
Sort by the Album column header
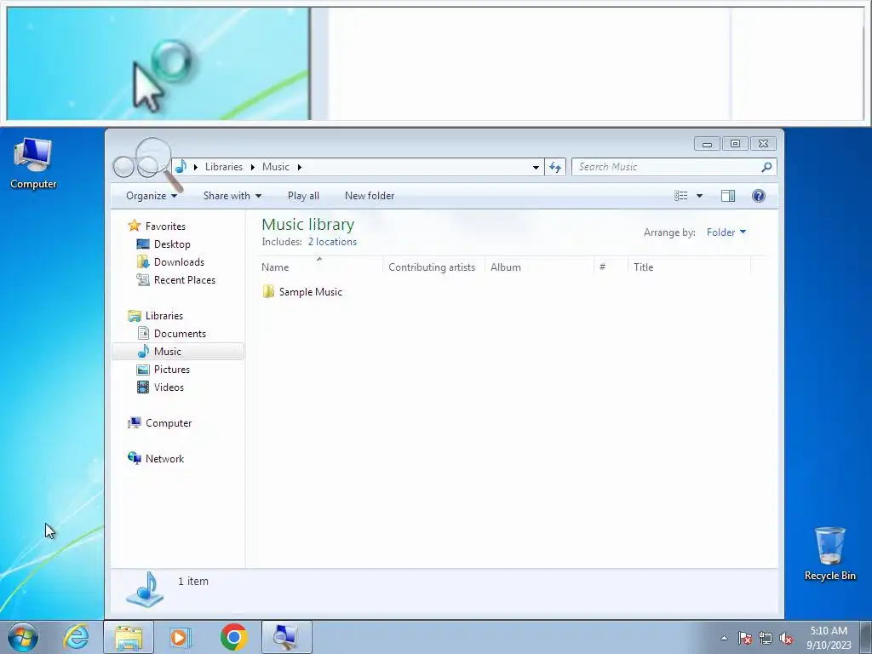pos(539,267)
